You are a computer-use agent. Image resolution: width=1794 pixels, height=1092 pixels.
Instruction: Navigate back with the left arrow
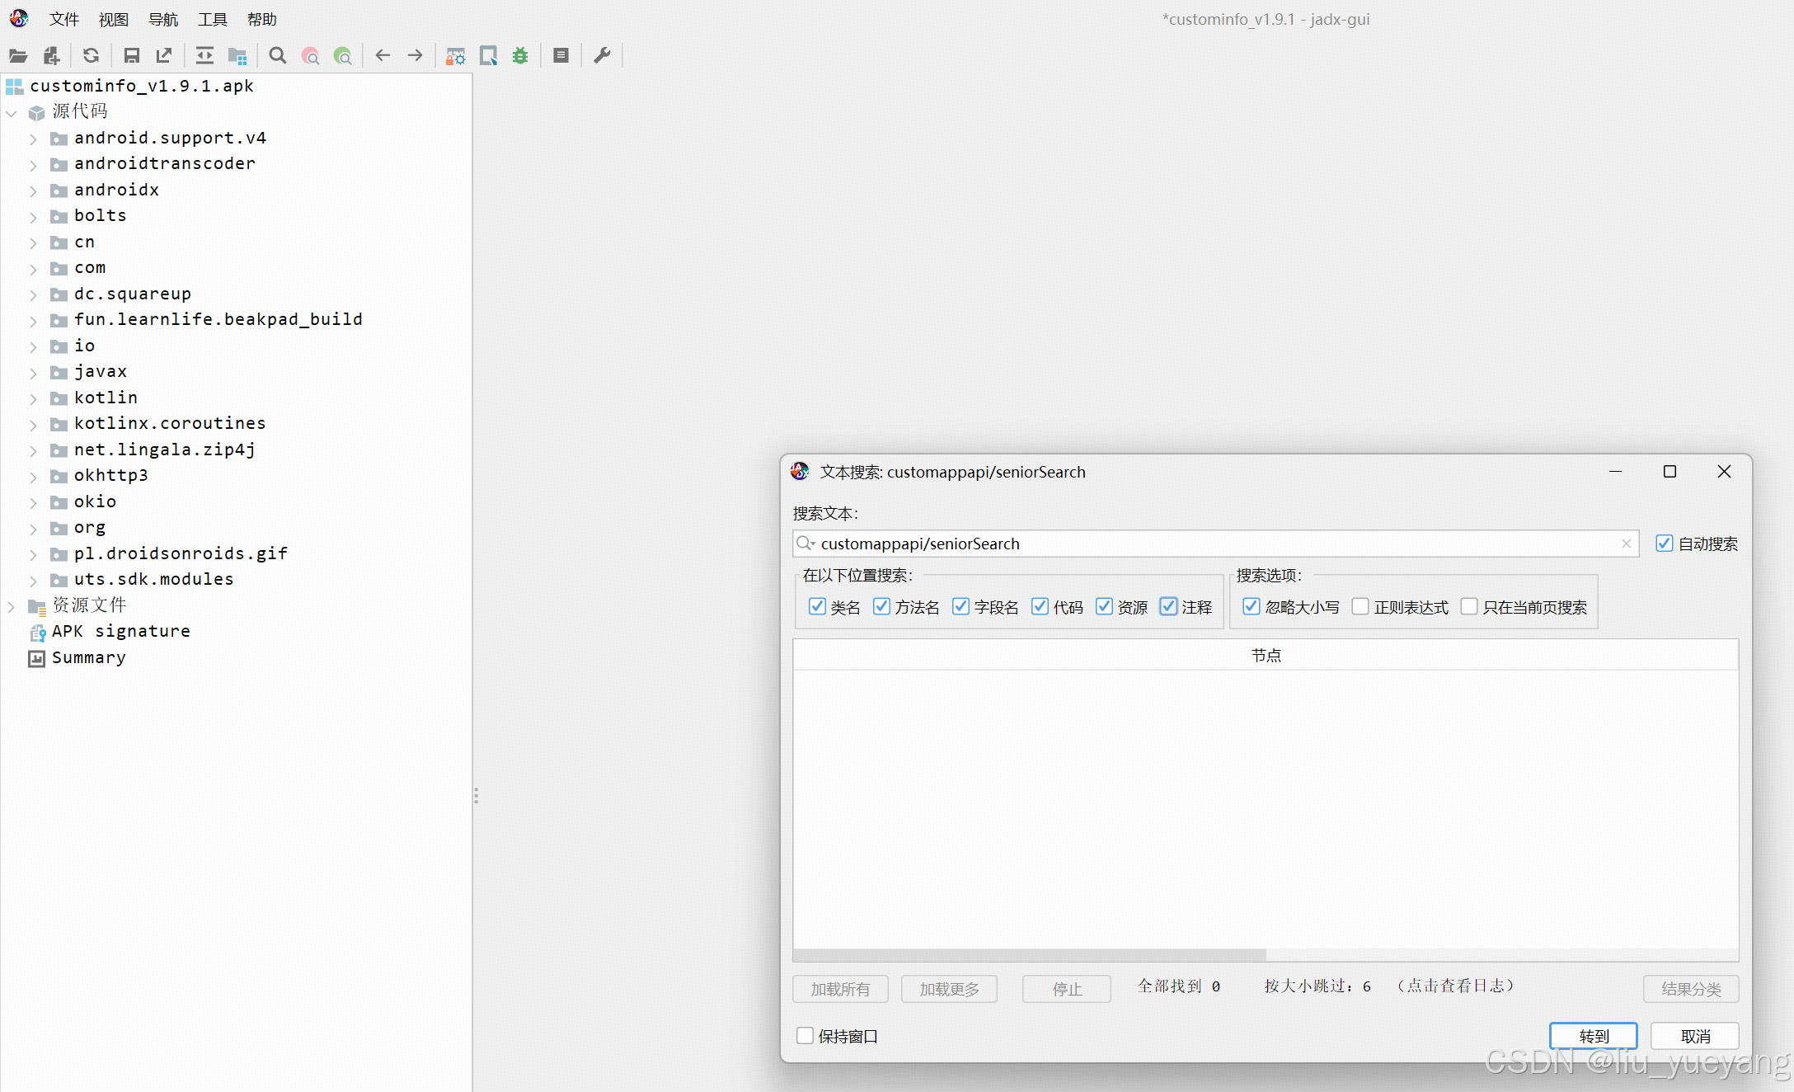click(383, 56)
